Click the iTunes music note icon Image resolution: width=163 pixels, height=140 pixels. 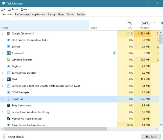8,99
